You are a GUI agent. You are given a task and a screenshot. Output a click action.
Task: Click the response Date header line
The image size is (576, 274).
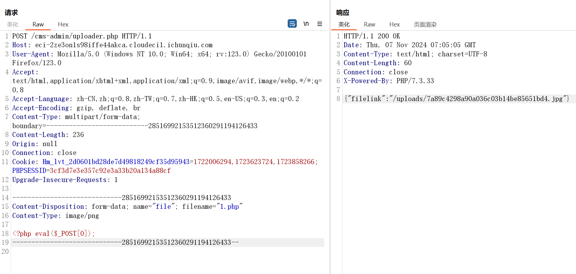[409, 45]
